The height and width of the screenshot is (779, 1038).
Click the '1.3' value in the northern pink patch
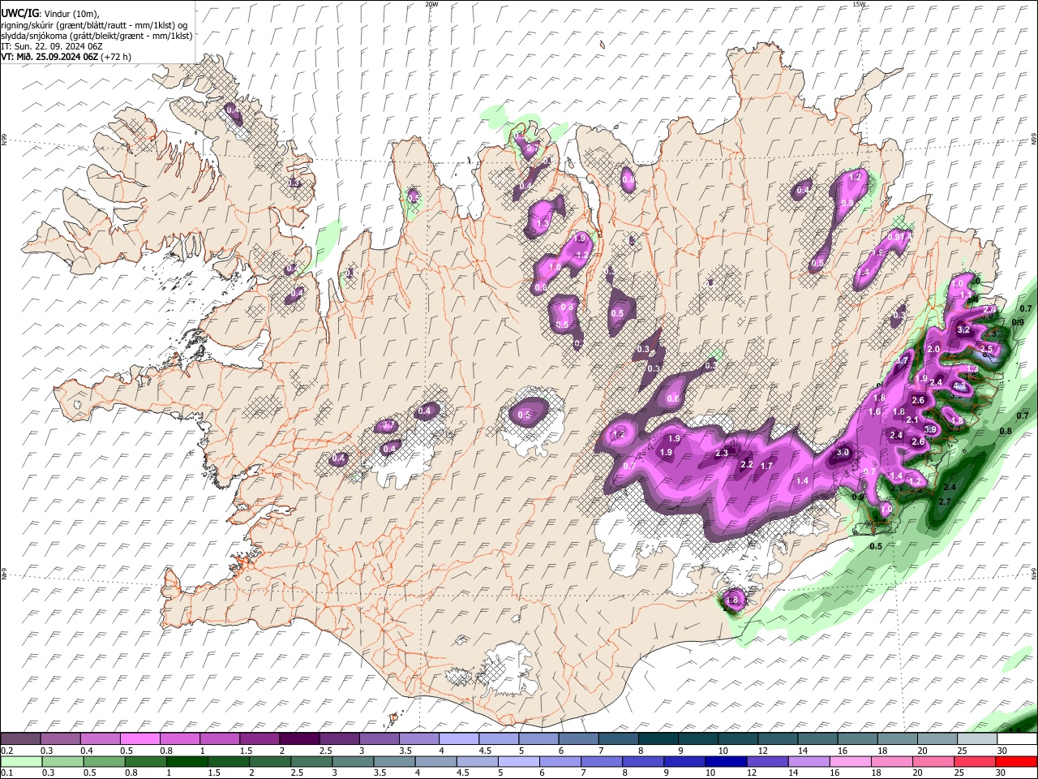[543, 222]
